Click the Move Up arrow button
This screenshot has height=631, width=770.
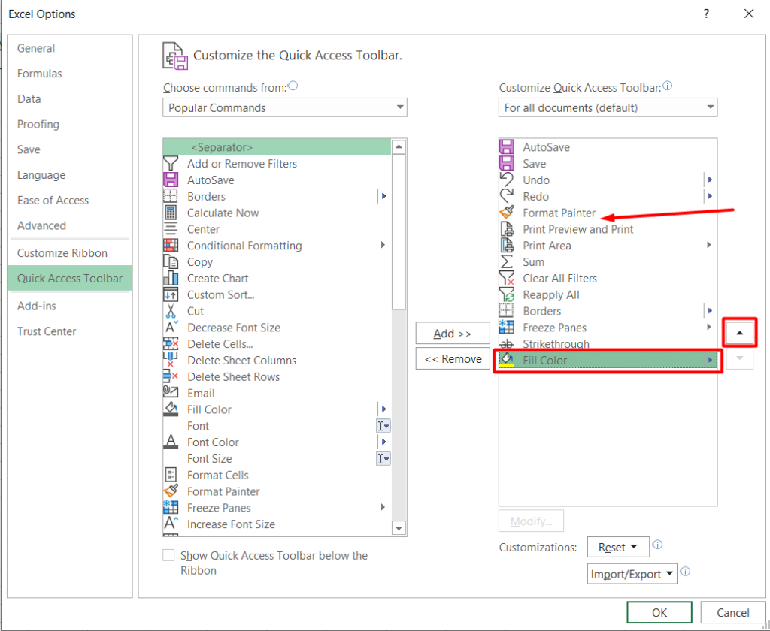coord(740,333)
